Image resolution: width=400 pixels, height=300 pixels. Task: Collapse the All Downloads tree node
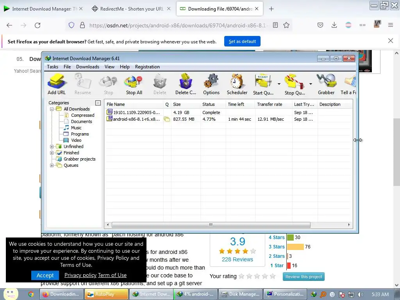[52, 109]
